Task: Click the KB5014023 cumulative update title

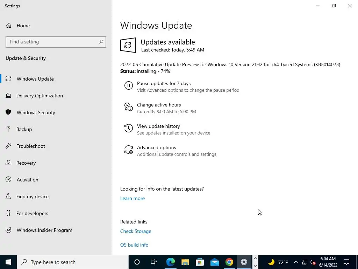Action: pyautogui.click(x=230, y=64)
